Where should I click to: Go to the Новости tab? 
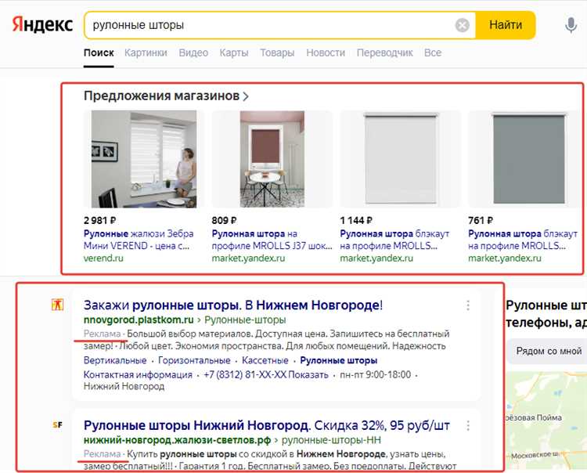[326, 52]
